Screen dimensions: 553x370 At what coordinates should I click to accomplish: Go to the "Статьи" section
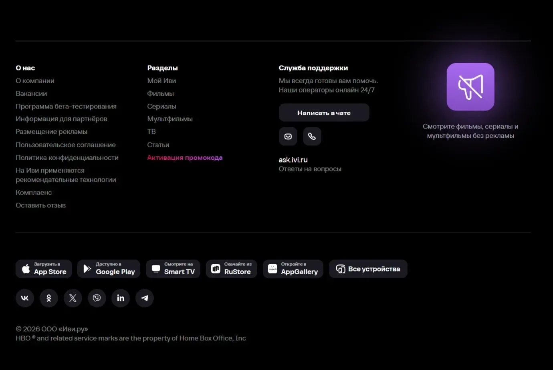pos(158,145)
